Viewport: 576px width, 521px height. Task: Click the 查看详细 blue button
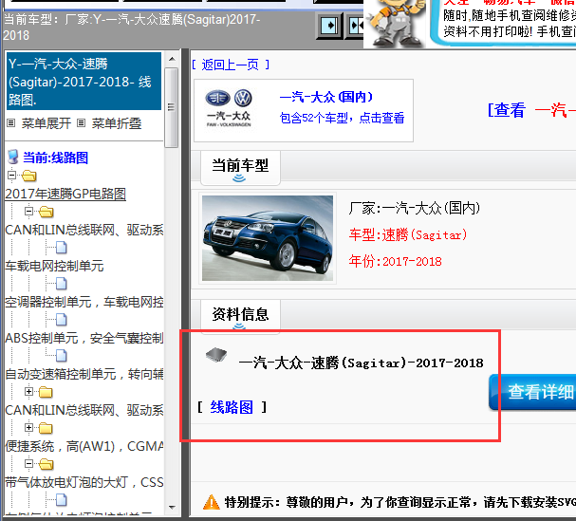(x=533, y=392)
